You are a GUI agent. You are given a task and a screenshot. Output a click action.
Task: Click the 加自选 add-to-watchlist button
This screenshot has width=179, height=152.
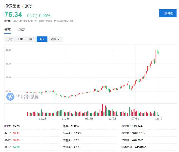pyautogui.click(x=168, y=13)
